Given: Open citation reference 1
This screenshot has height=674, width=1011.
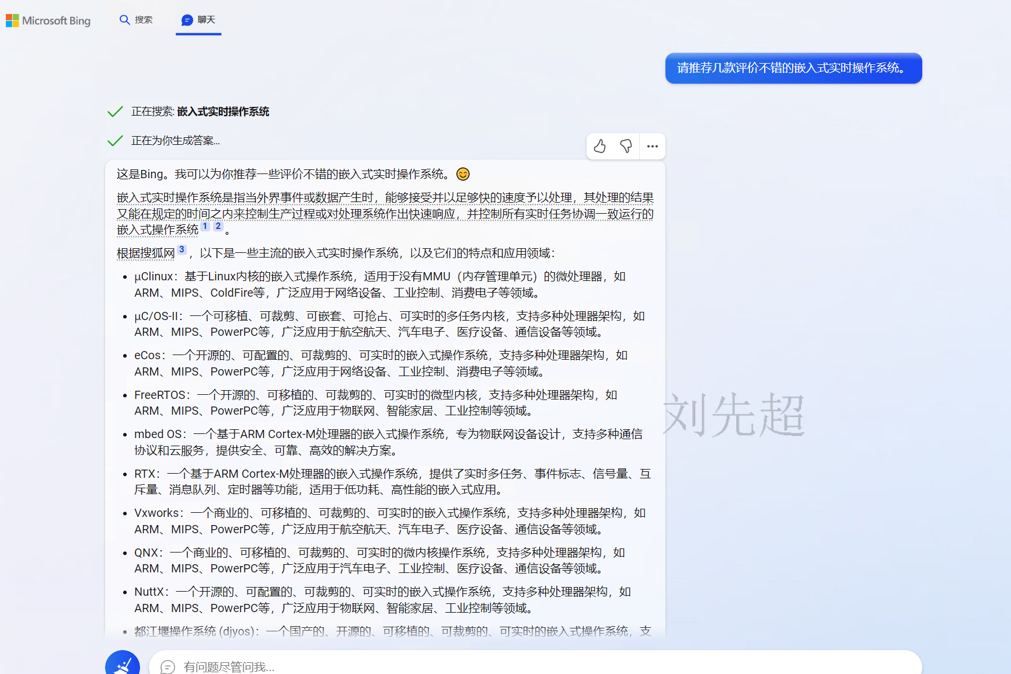Looking at the screenshot, I should click(x=205, y=226).
